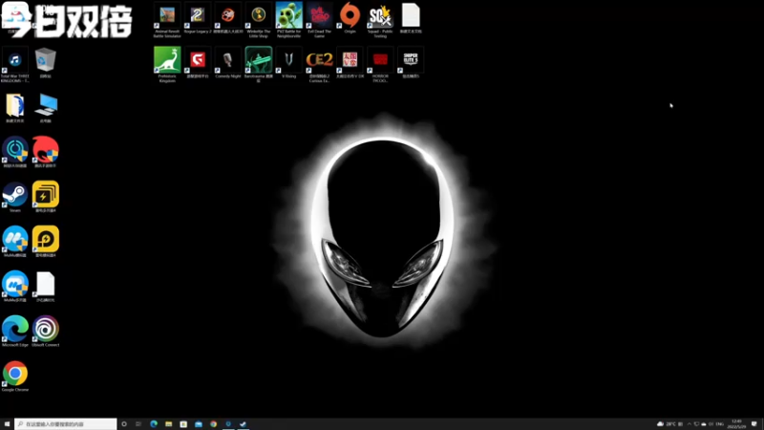The width and height of the screenshot is (764, 430).
Task: Open Microsoft Store from taskbar
Action: click(183, 424)
